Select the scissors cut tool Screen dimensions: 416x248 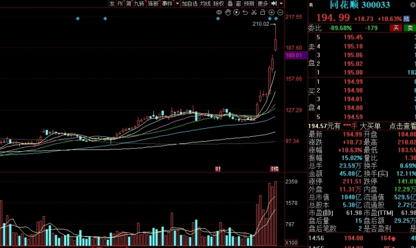[254, 12]
